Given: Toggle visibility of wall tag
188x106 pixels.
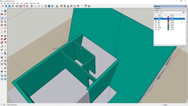Looking at the screenshot, I should coord(156,29).
